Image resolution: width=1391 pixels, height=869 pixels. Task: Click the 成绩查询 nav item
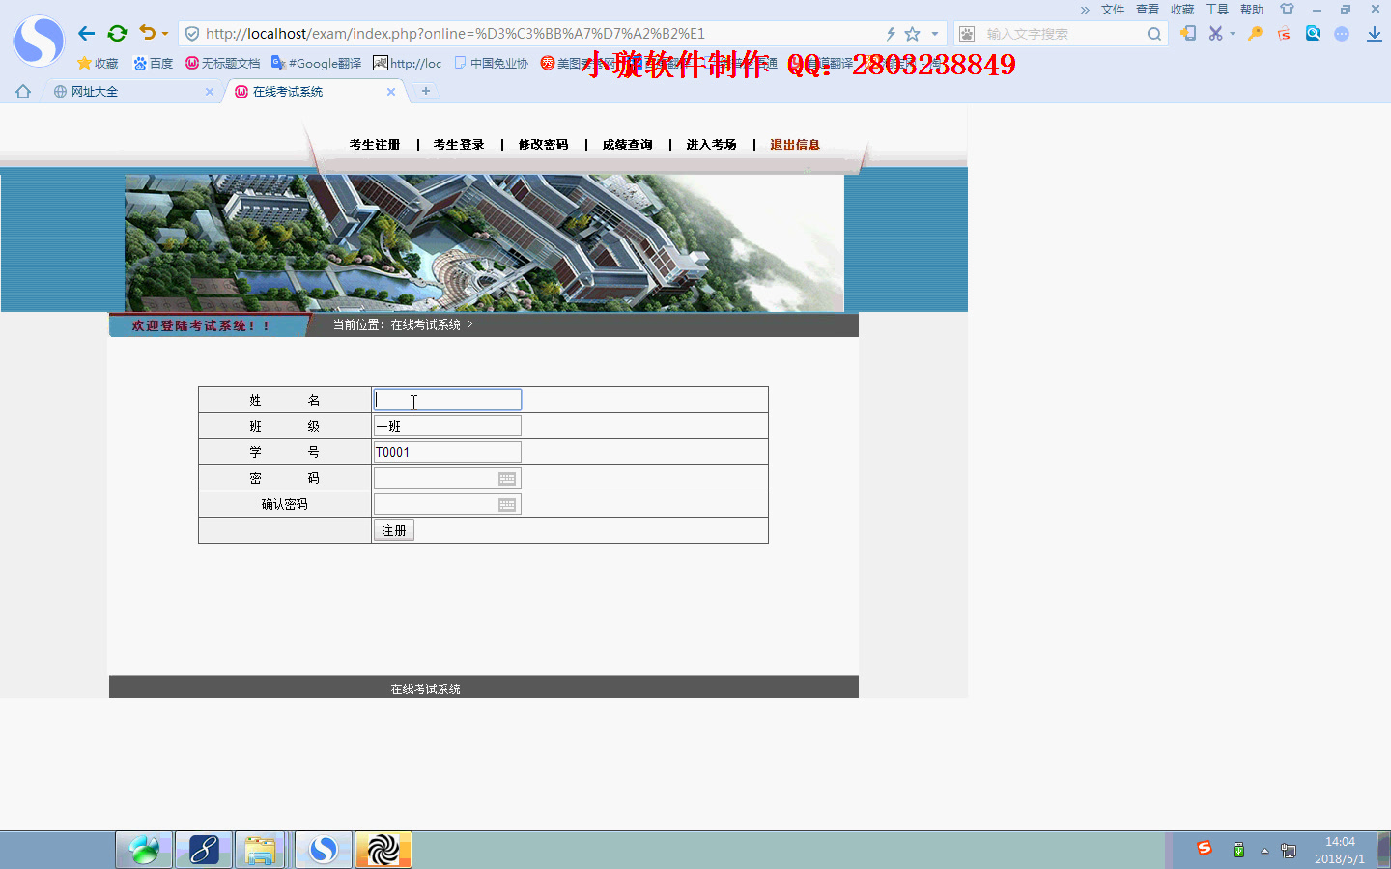tap(627, 145)
